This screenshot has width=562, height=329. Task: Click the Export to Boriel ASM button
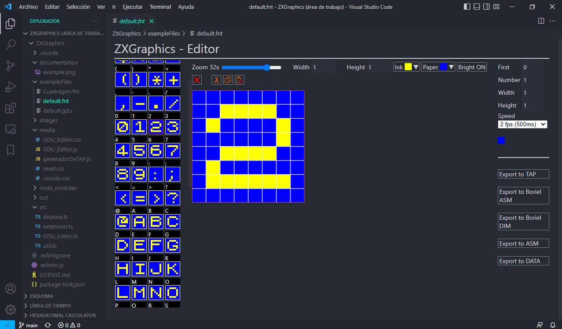pos(523,195)
